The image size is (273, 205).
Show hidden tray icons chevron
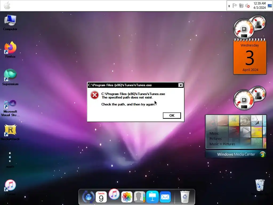229,6
